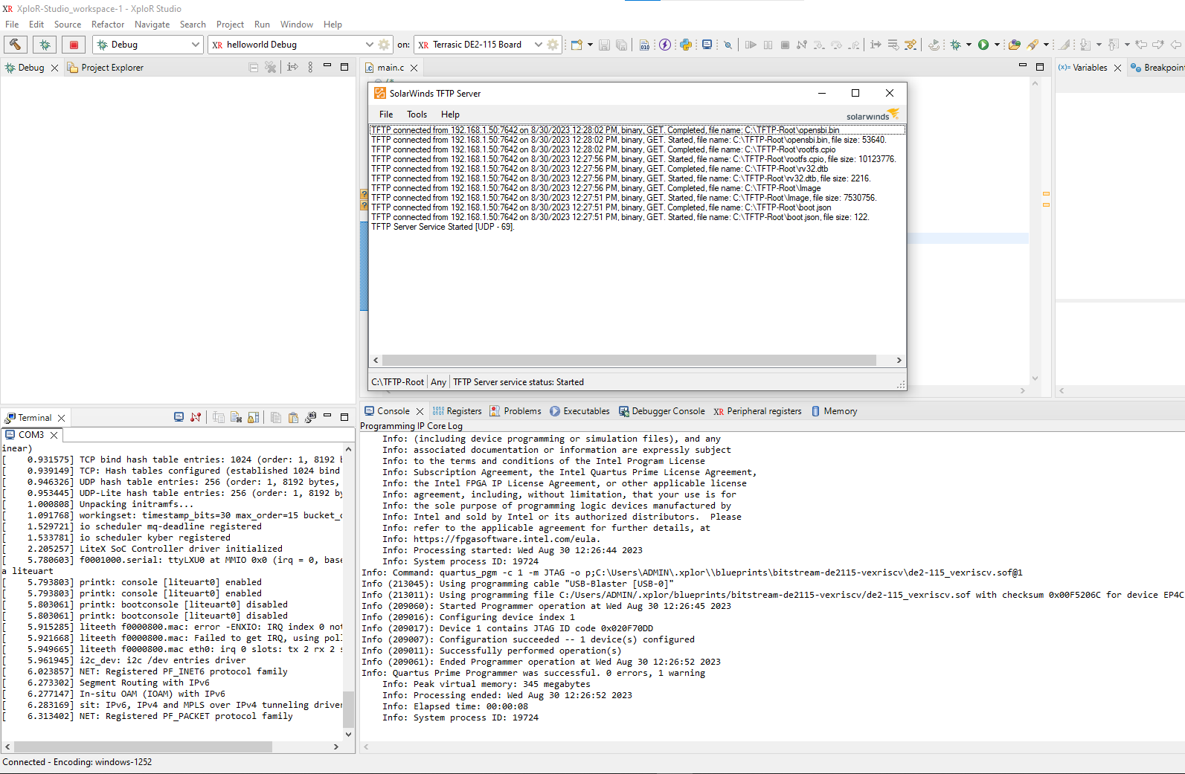Click the New file wizard icon

[x=577, y=45]
